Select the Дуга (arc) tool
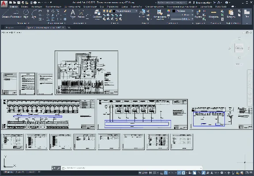Screen dimensions: 254x176 [x=34, y=14]
